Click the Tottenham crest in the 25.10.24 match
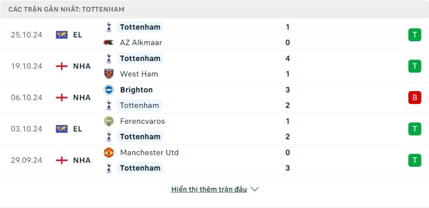 109,27
